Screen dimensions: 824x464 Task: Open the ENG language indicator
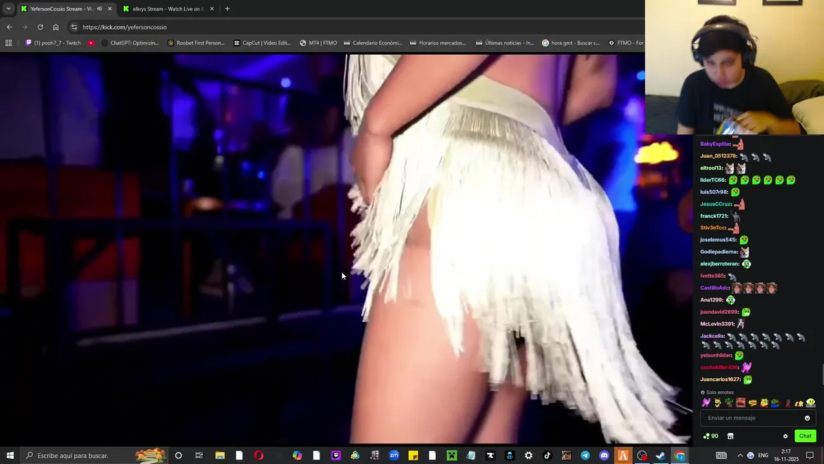(x=763, y=456)
